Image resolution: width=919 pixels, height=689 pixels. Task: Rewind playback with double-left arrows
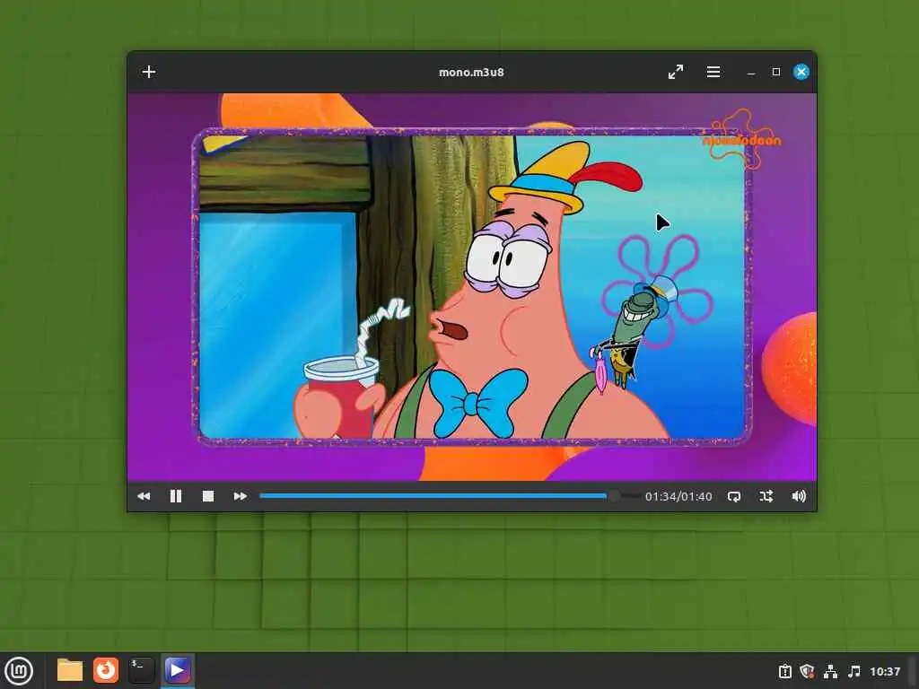pyautogui.click(x=144, y=496)
